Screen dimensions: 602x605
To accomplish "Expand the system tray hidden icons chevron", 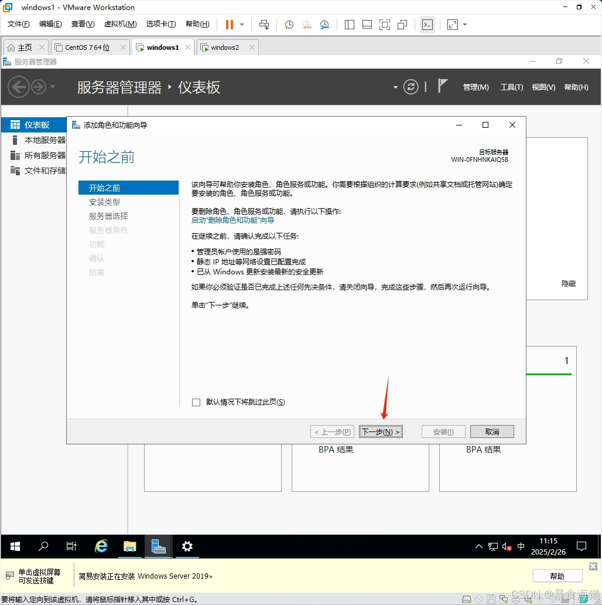I will click(478, 546).
